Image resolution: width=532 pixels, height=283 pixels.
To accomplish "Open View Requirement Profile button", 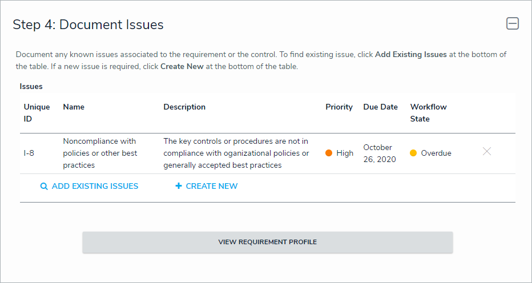I will click(x=267, y=242).
